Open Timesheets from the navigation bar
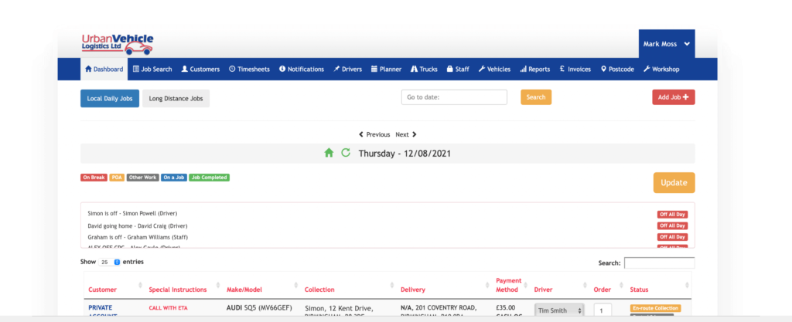Viewport: 792px width, 322px height. (249, 69)
